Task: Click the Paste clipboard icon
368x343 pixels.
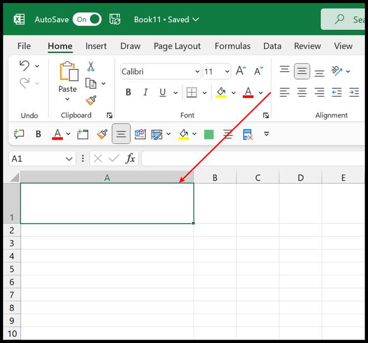Action: (69, 71)
